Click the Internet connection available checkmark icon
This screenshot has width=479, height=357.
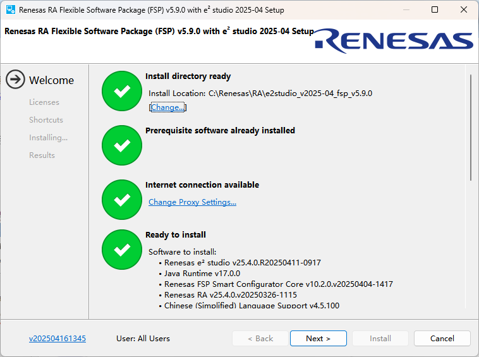122,200
